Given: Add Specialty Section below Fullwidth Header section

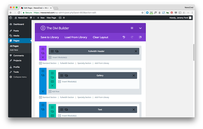Looking at the screenshot, I should pos(84,63).
